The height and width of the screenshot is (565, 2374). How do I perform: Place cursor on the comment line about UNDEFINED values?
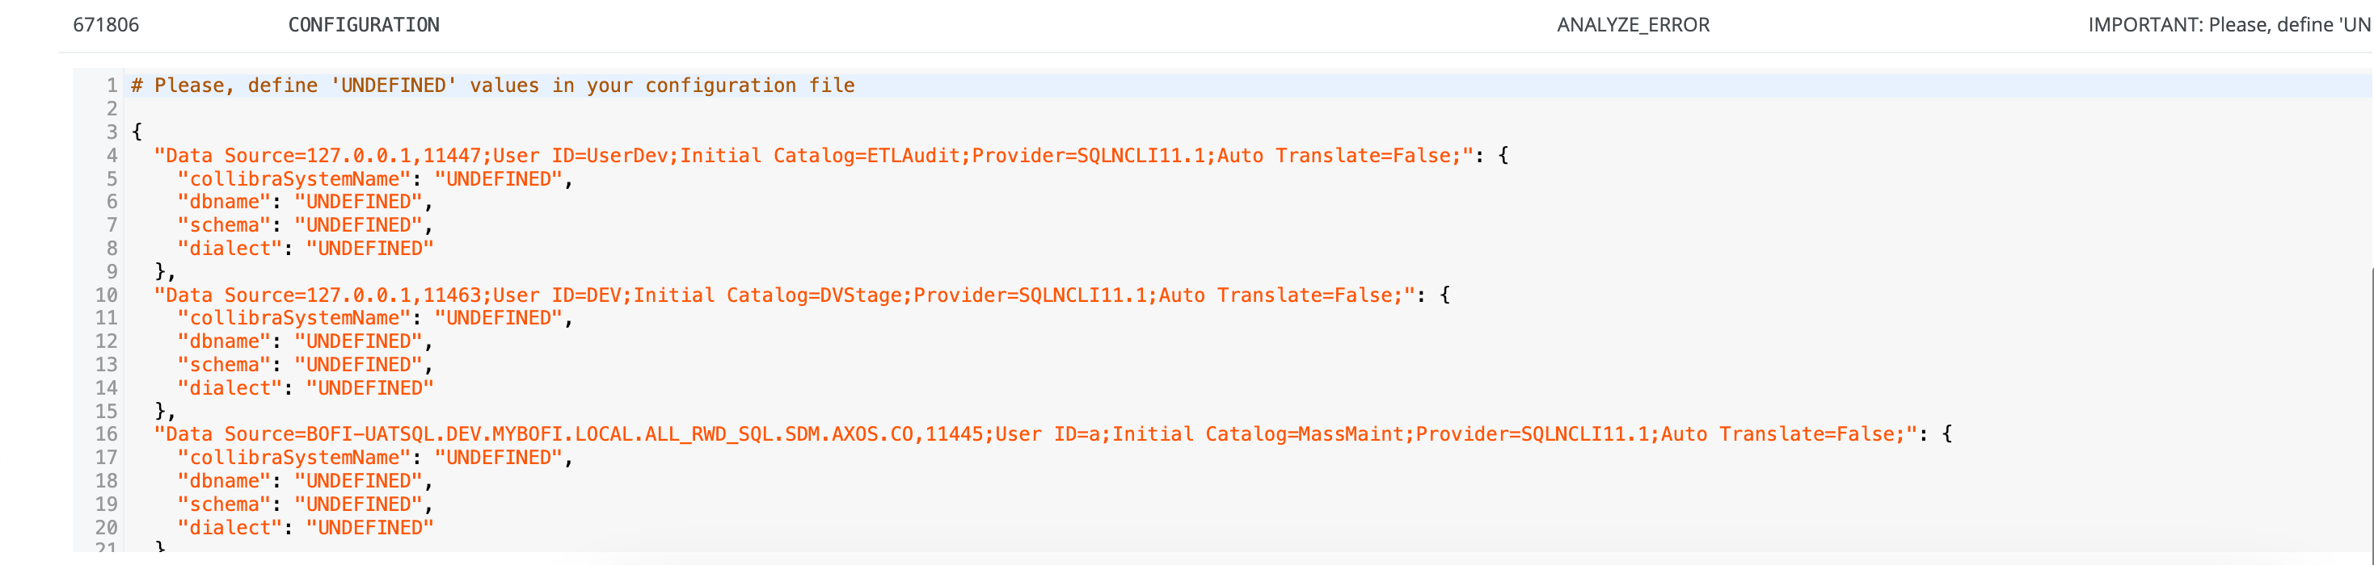pyautogui.click(x=492, y=86)
